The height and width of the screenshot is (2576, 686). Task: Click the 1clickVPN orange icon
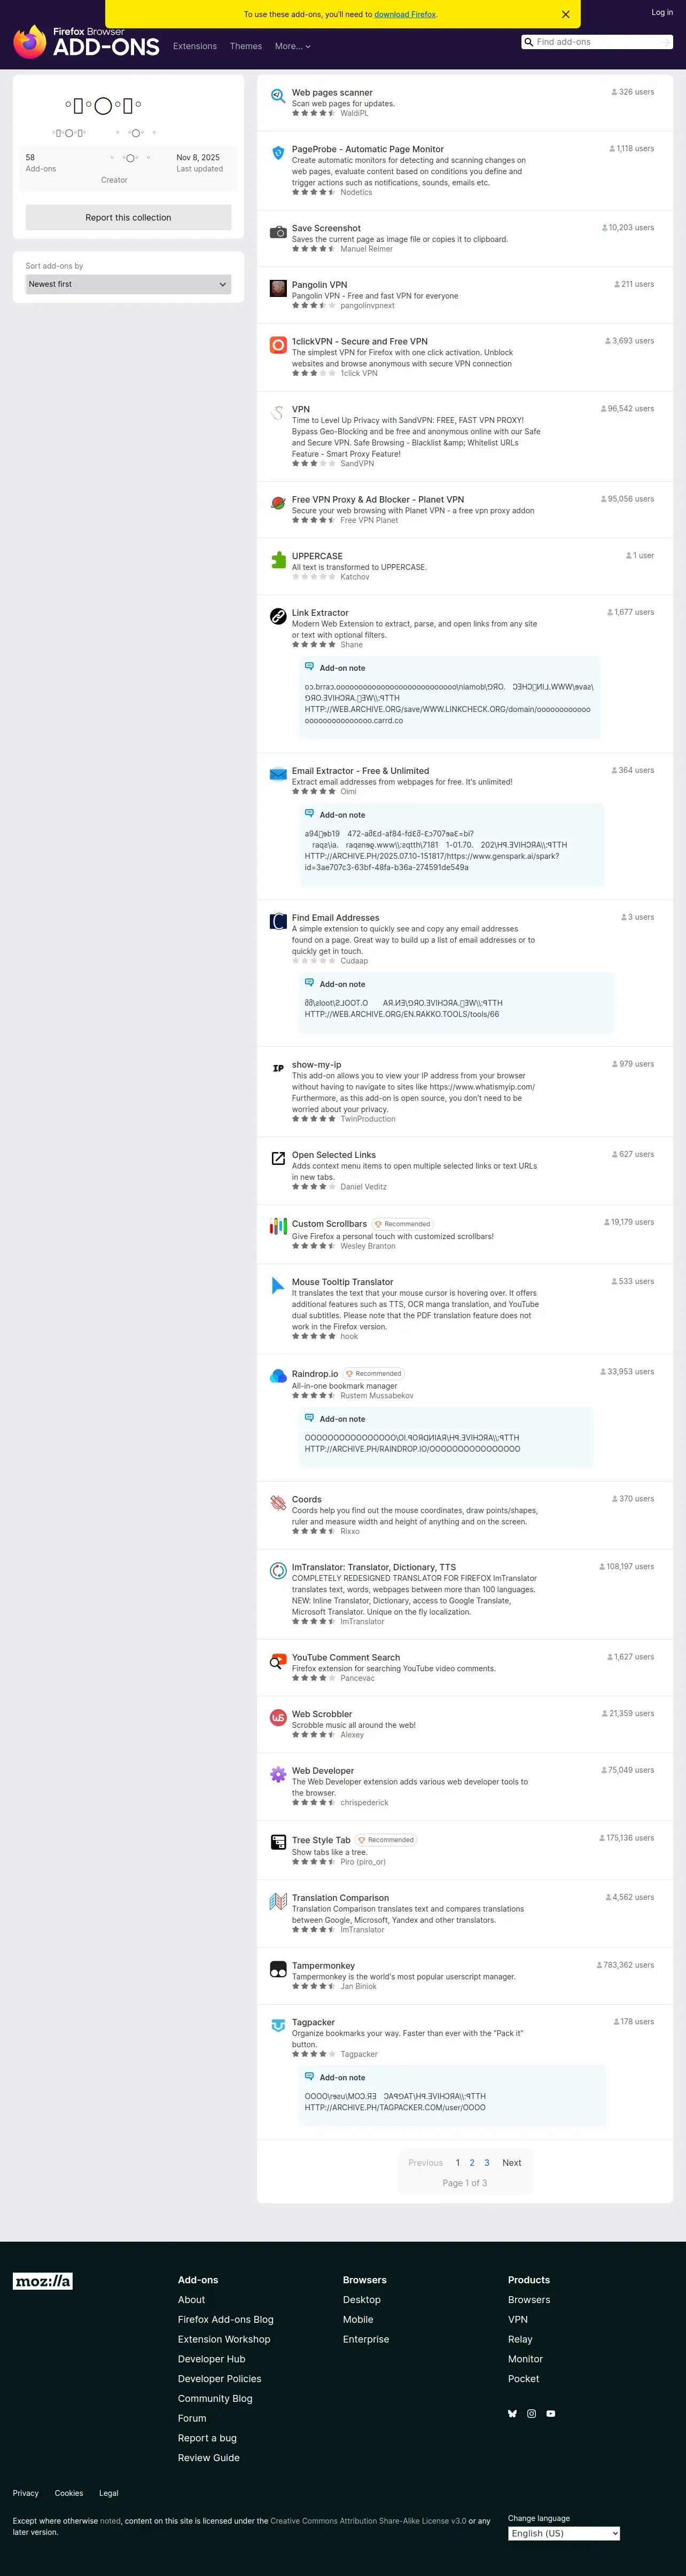point(278,345)
